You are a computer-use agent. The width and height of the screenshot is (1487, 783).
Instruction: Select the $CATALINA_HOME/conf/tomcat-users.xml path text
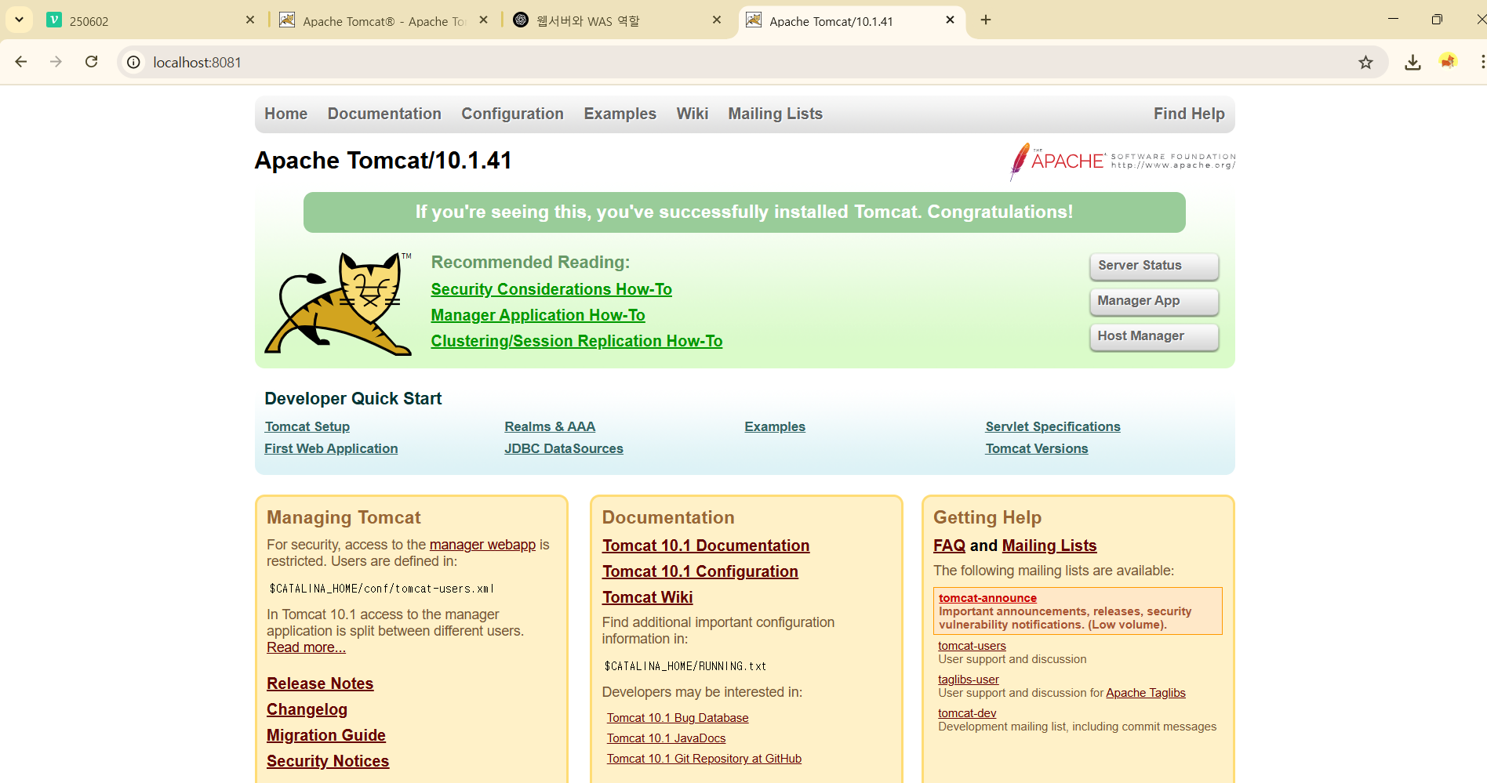coord(382,589)
